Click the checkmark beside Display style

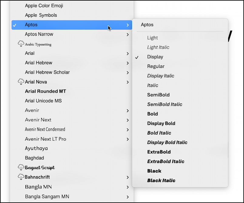137,58
